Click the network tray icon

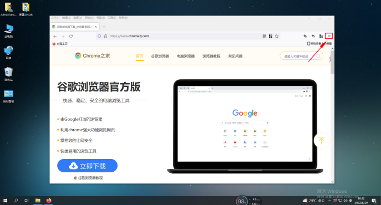[x=340, y=201]
